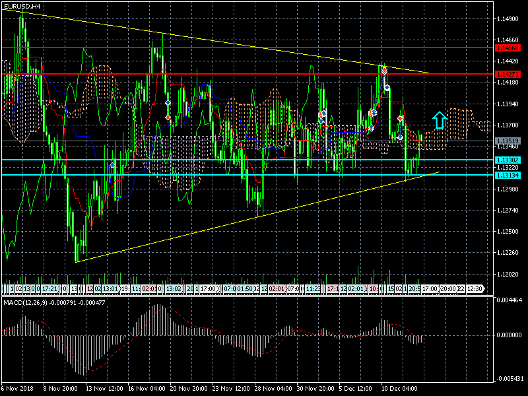Click the red 1.14271 price label
528x396 pixels.
click(x=507, y=74)
